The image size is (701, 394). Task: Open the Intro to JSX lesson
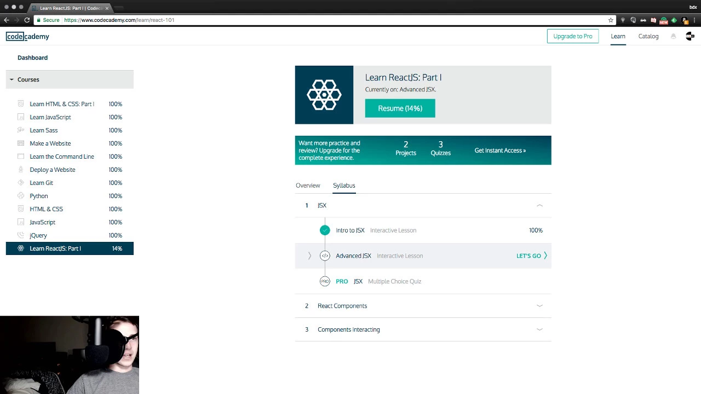coord(350,230)
